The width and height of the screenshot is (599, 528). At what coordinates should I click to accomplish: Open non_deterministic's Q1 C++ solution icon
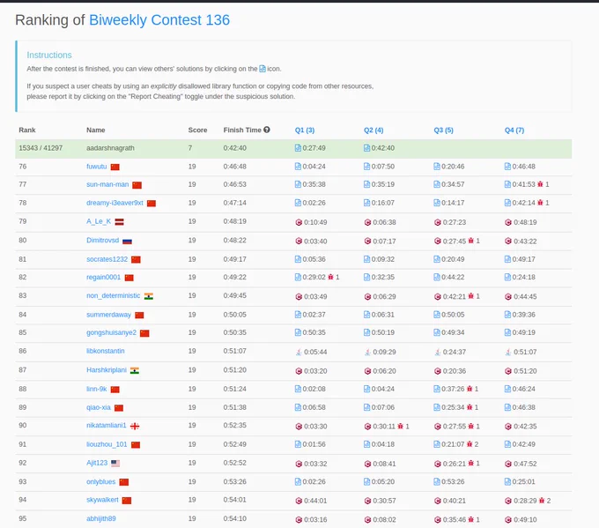click(299, 297)
